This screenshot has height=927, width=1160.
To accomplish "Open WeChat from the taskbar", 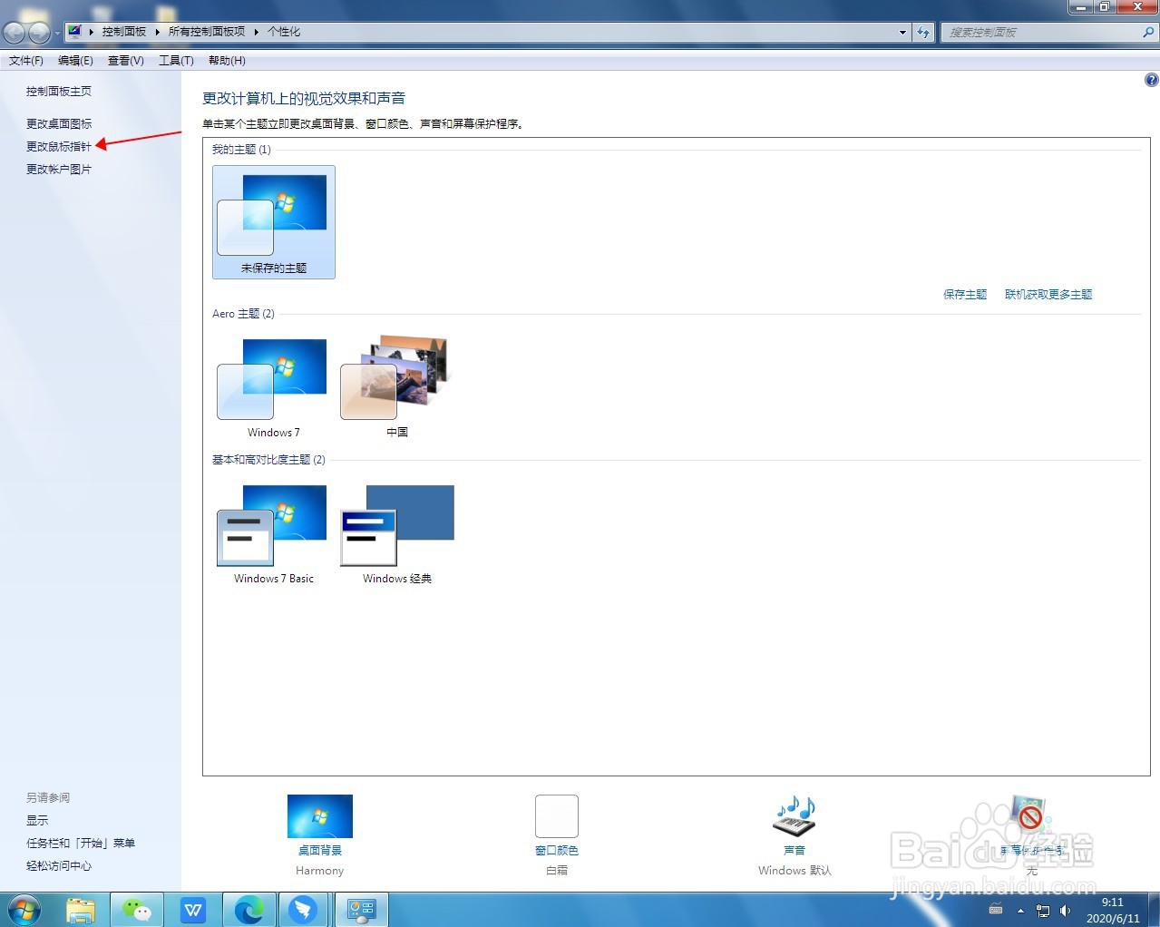I will point(136,909).
